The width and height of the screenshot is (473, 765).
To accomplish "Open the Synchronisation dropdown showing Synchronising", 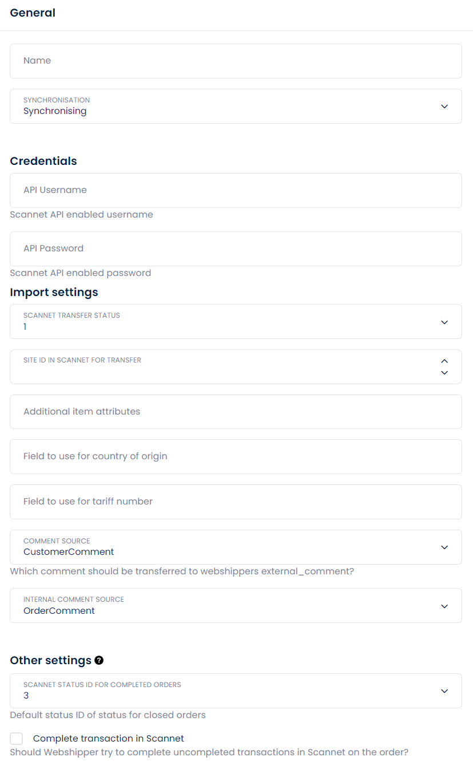I will click(x=229, y=107).
